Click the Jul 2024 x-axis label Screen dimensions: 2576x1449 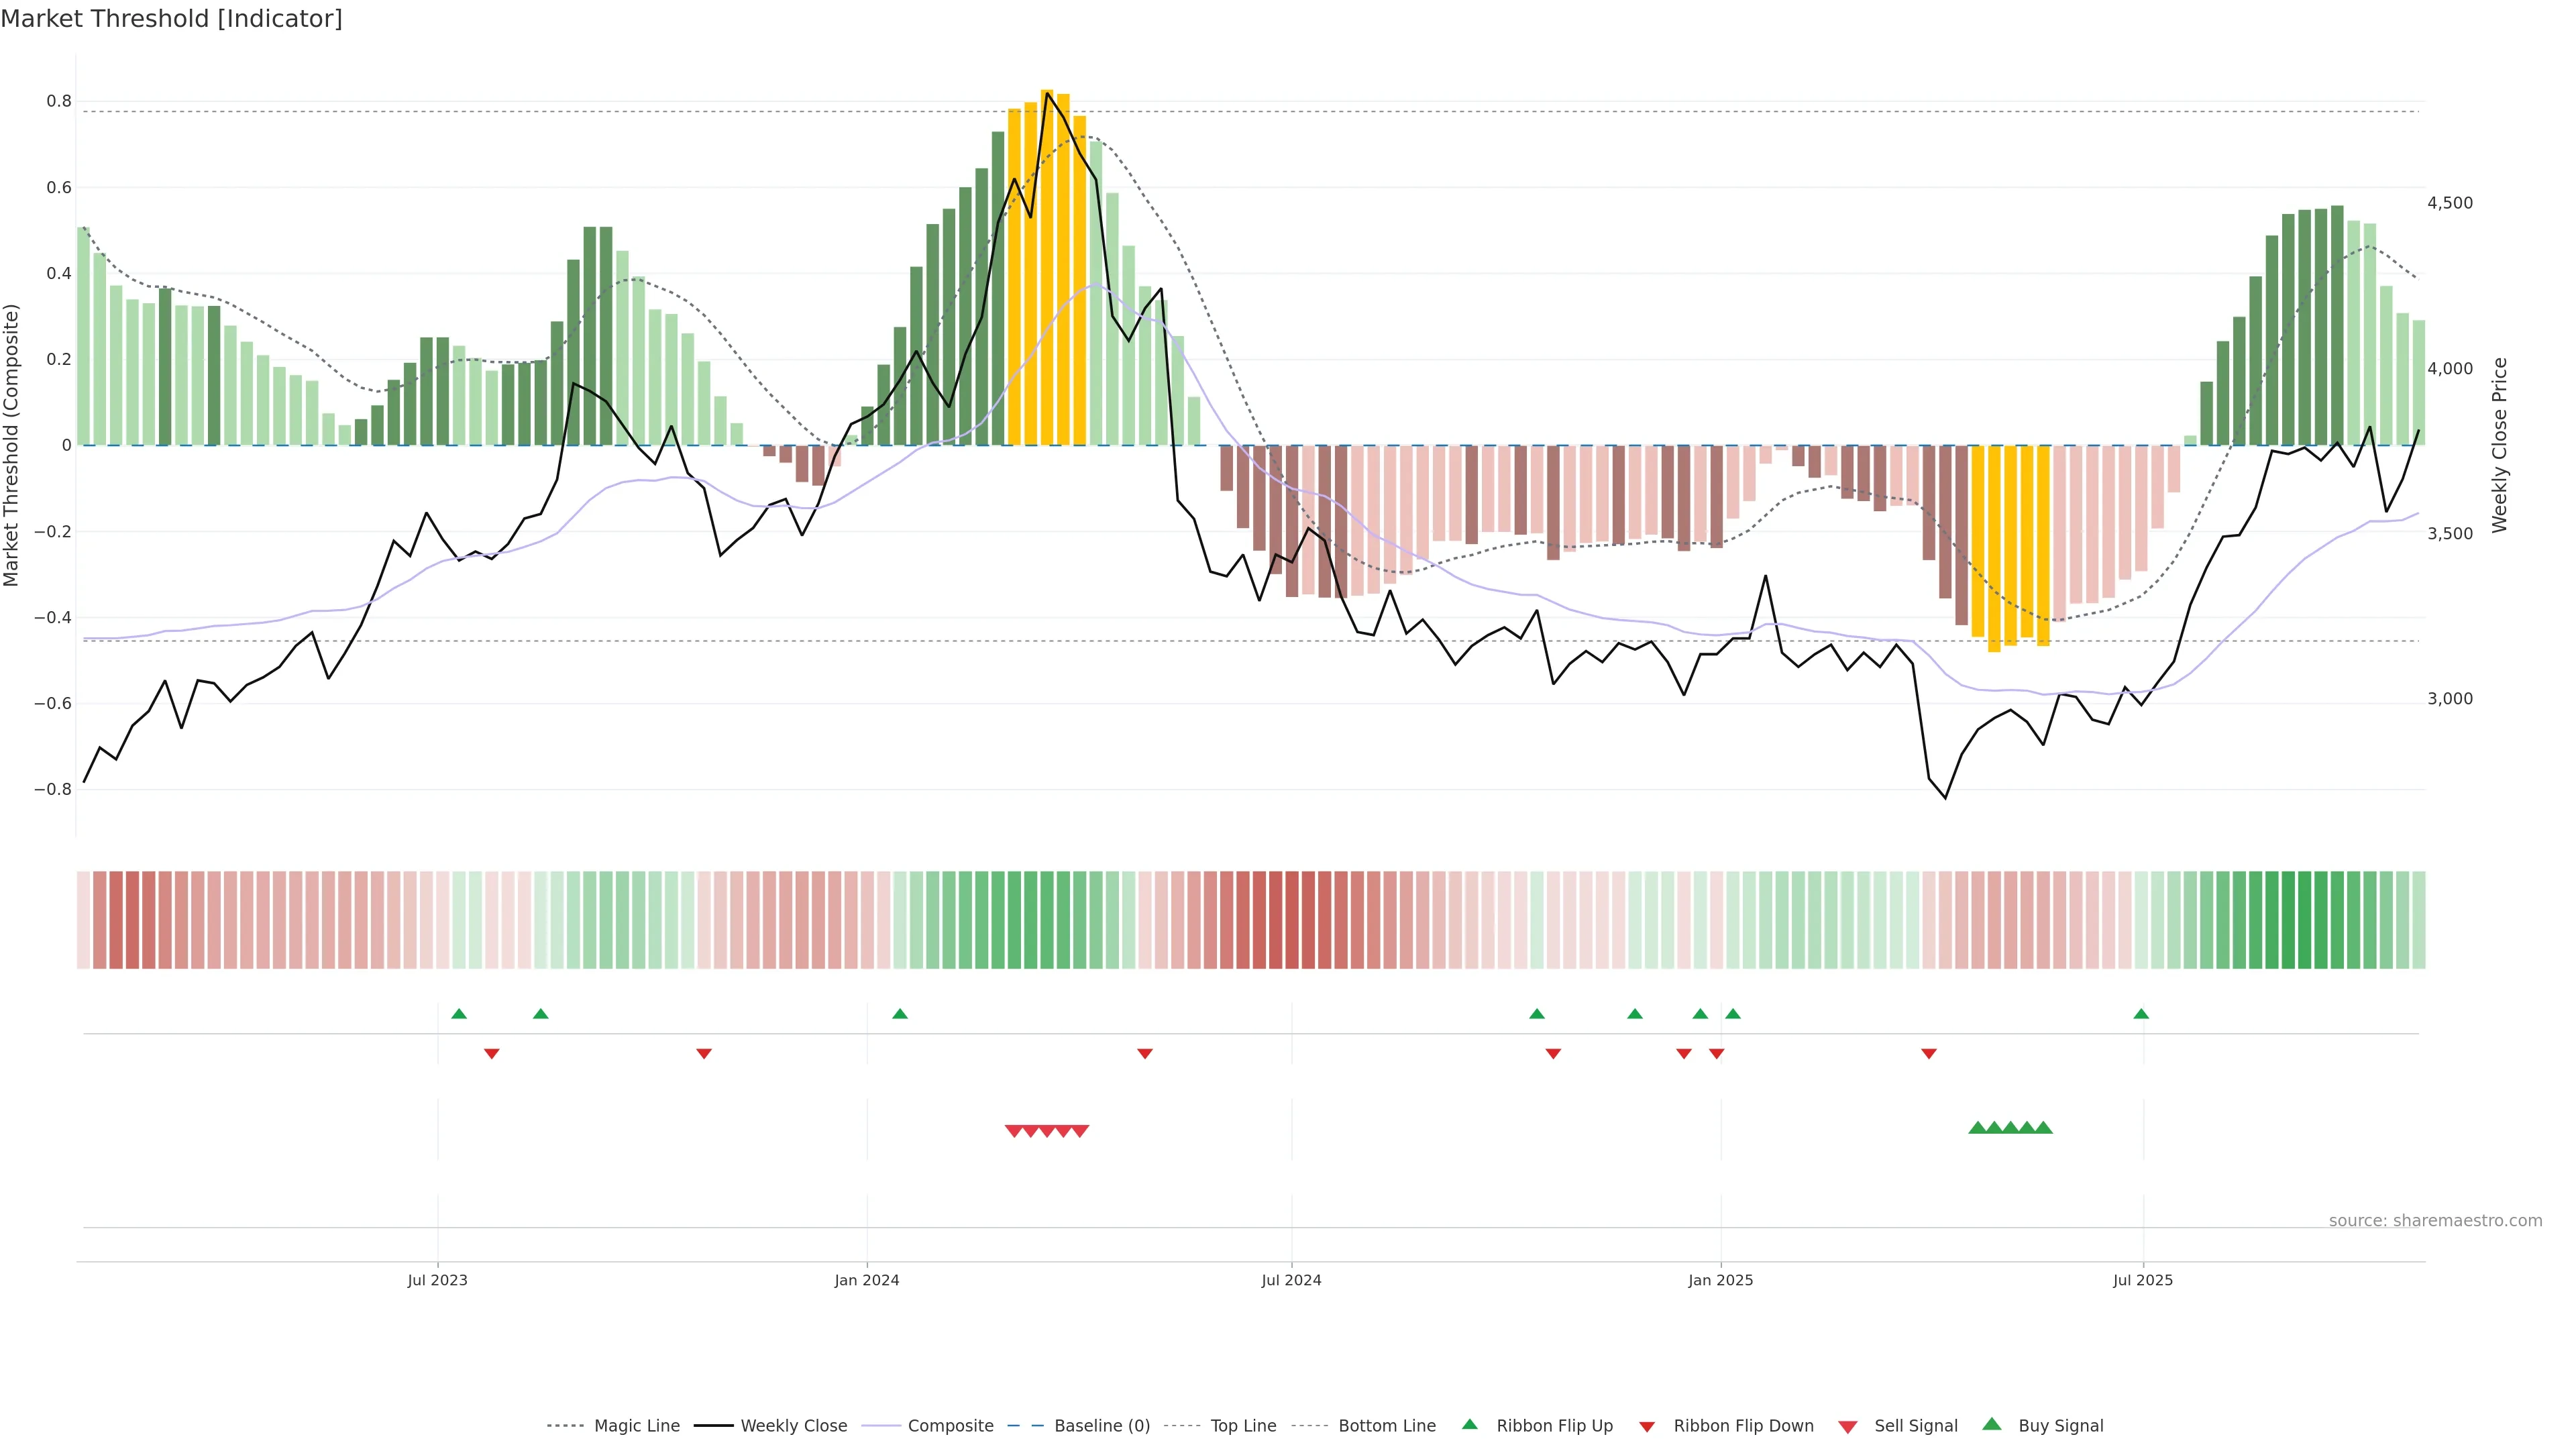point(1291,1280)
